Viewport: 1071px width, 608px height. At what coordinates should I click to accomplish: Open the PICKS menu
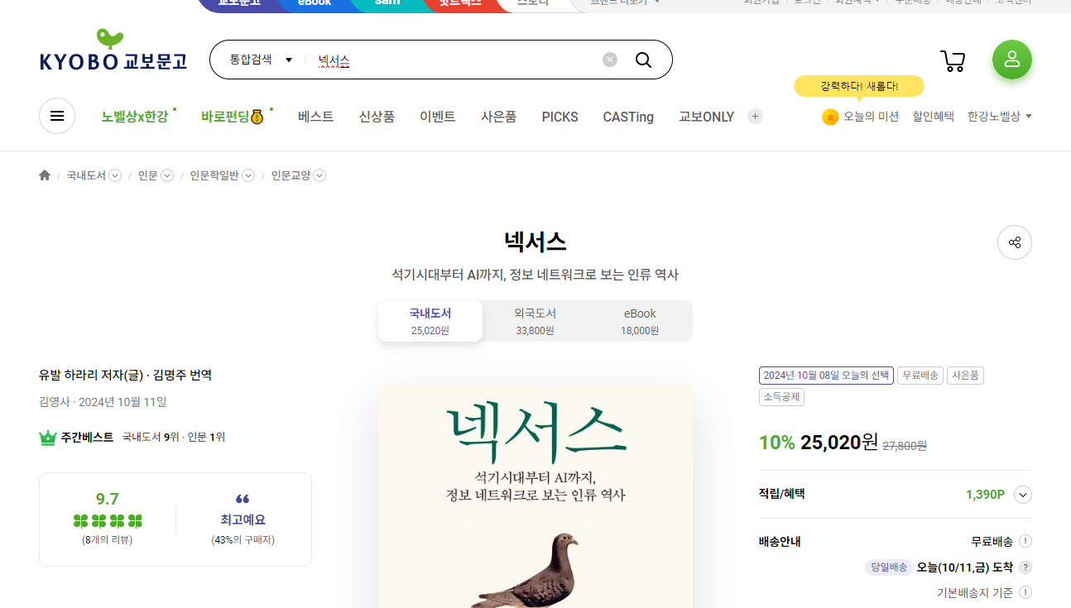click(560, 117)
